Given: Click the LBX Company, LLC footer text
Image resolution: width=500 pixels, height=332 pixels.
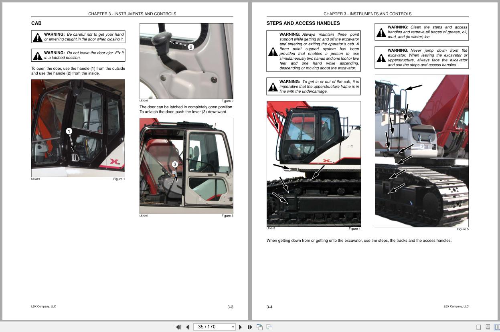Looking at the screenshot, I should point(44,306).
